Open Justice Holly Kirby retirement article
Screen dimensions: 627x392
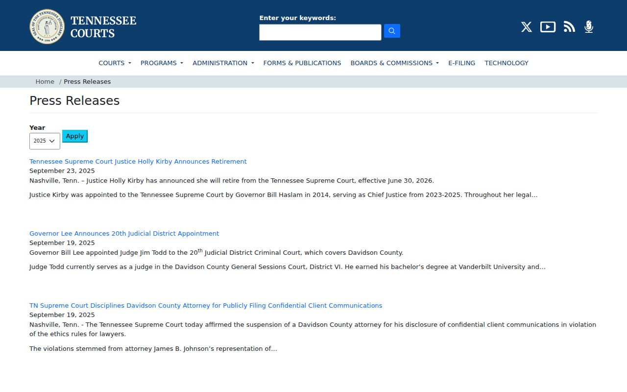(138, 162)
